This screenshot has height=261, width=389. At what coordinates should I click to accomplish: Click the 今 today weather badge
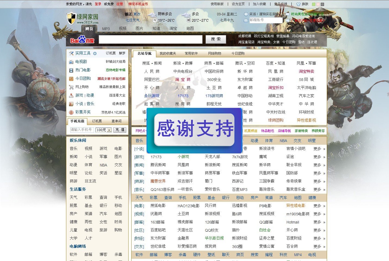pyautogui.click(x=155, y=20)
